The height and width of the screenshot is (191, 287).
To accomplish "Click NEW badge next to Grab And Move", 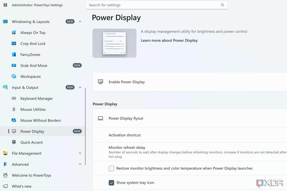I will [77, 65].
